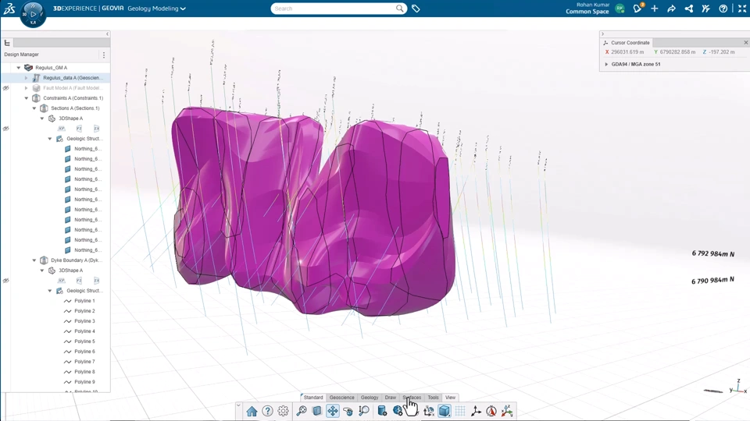The width and height of the screenshot is (750, 421).
Task: Click the Home icon in bottom toolbar
Action: tap(252, 411)
